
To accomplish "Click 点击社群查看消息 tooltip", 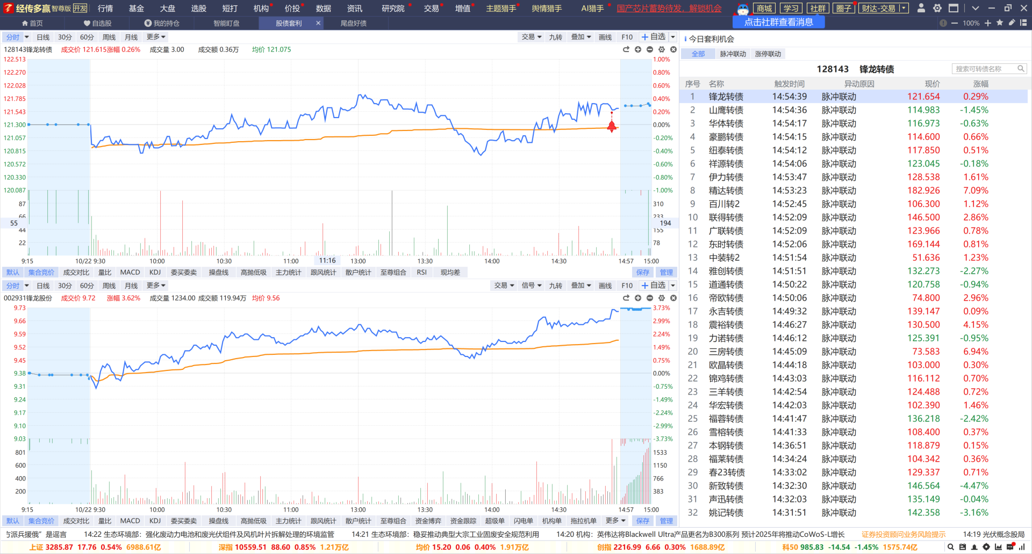I will 778,22.
